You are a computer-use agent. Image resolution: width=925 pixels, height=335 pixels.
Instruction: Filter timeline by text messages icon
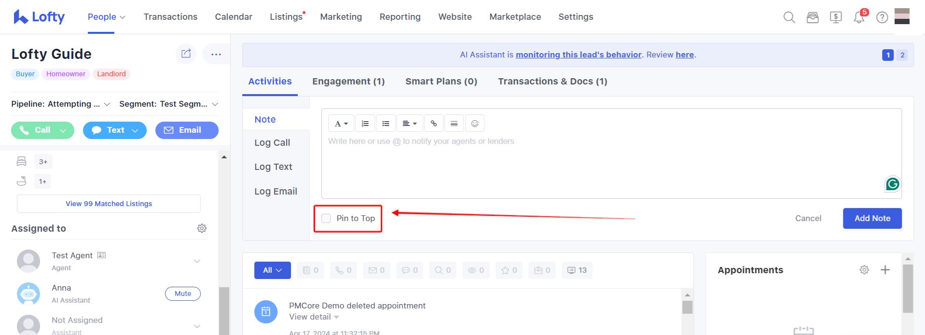click(x=410, y=270)
